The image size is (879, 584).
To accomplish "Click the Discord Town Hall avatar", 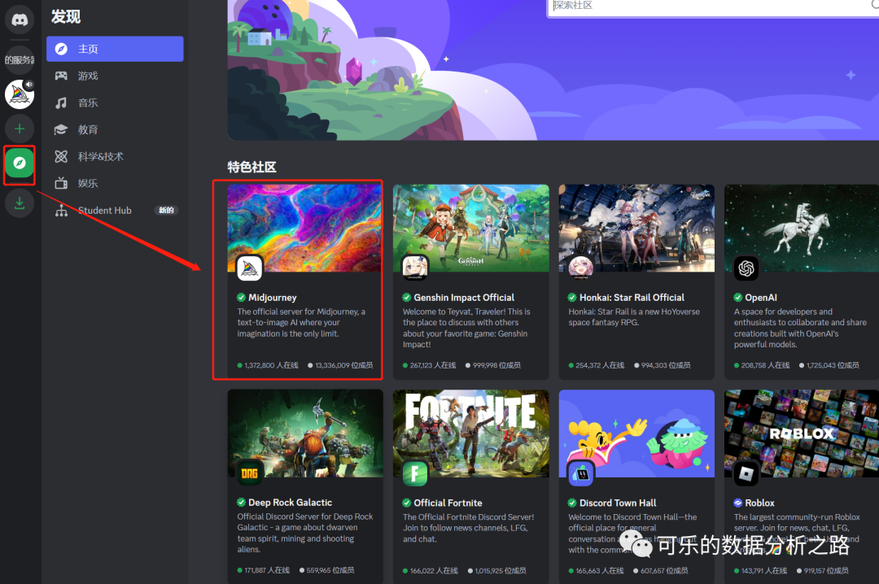I will (x=581, y=473).
